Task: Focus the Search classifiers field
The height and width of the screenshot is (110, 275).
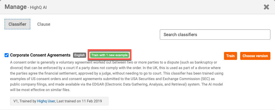Action: [215, 35]
